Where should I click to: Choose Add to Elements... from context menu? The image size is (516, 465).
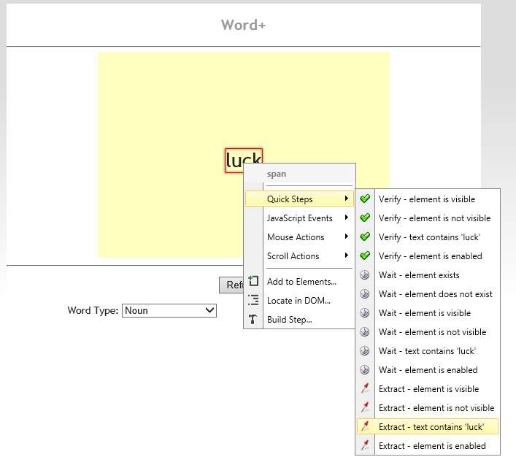(299, 281)
